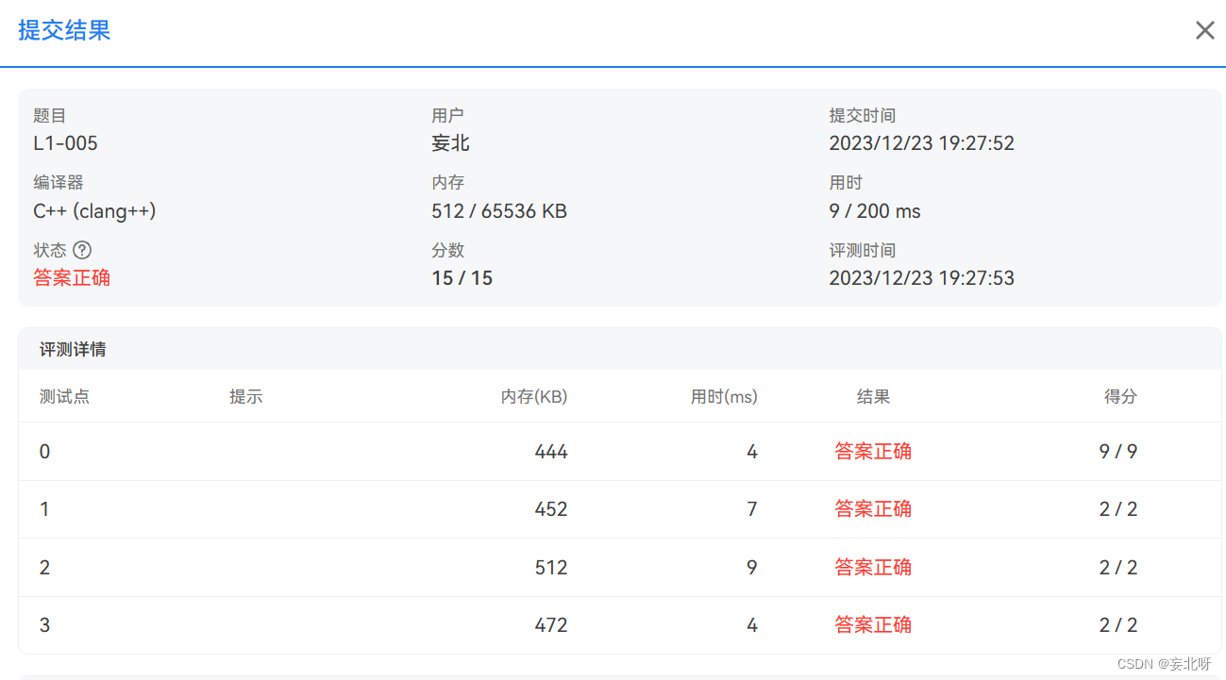Click the red 答案正确 status in the summary

click(72, 278)
